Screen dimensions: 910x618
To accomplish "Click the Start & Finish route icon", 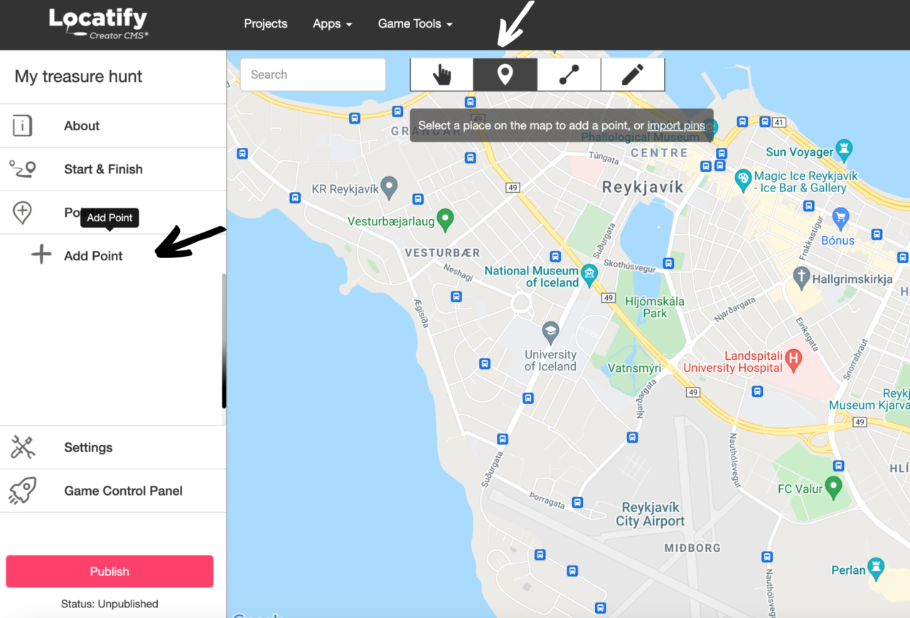I will 22,169.
